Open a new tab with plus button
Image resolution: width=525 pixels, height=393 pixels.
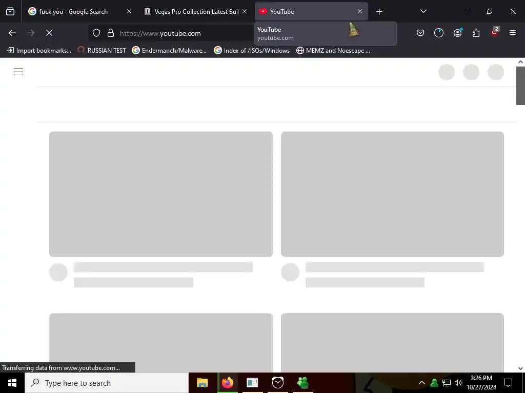[379, 12]
